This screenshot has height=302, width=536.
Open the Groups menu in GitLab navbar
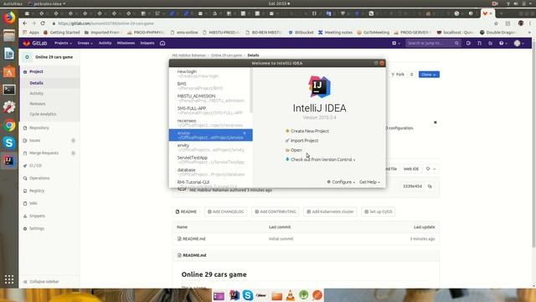[x=85, y=43]
